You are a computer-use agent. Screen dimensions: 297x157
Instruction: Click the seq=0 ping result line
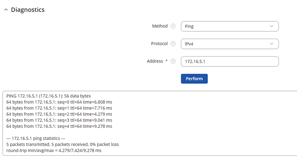[x=59, y=102]
